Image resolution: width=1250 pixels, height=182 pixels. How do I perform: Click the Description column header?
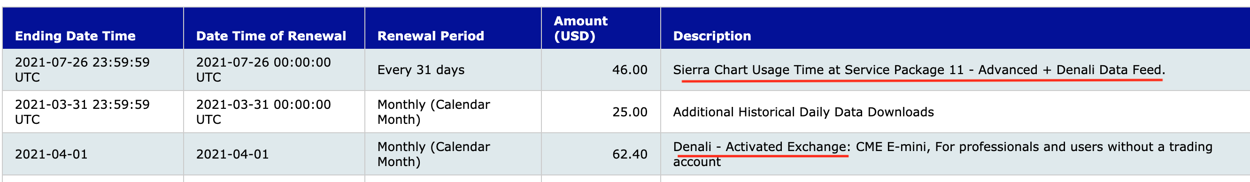(x=712, y=36)
